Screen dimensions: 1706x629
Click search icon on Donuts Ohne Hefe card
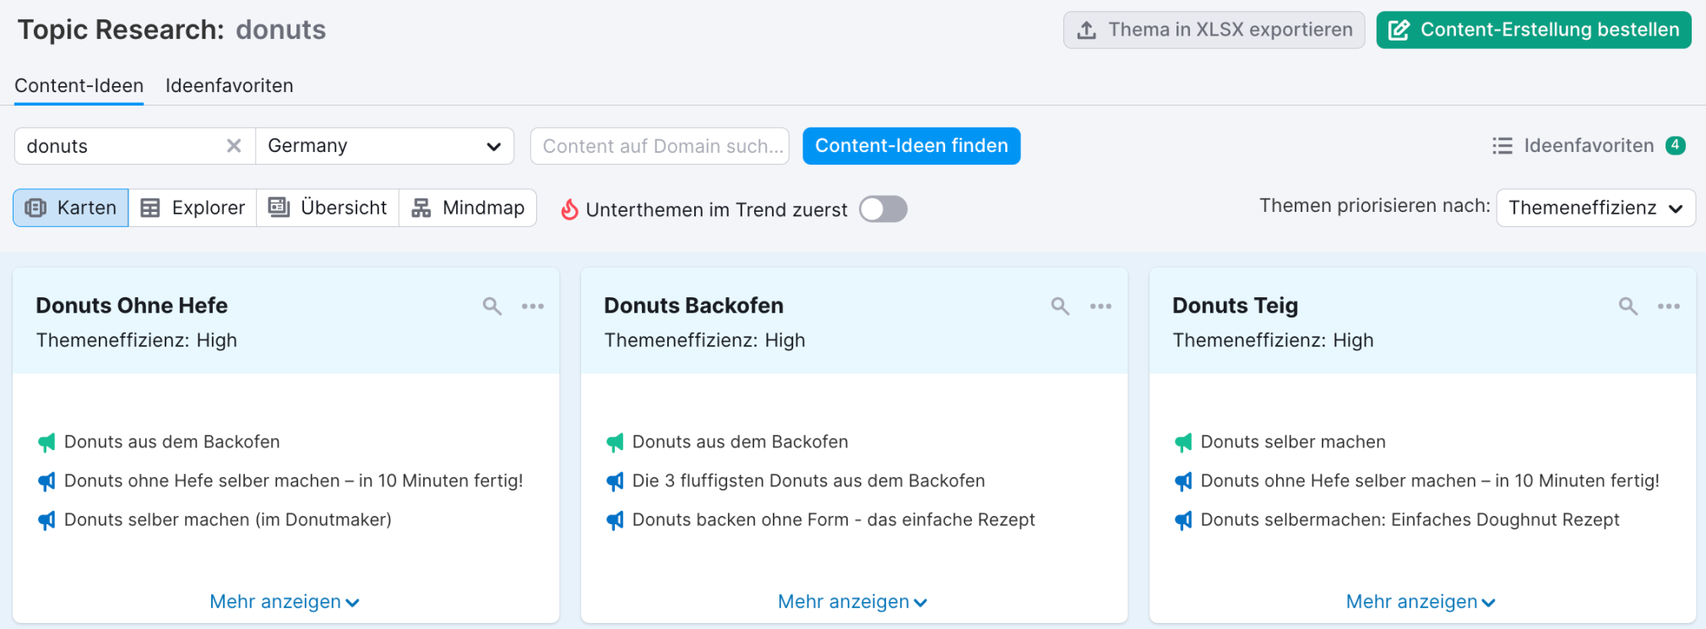click(492, 306)
